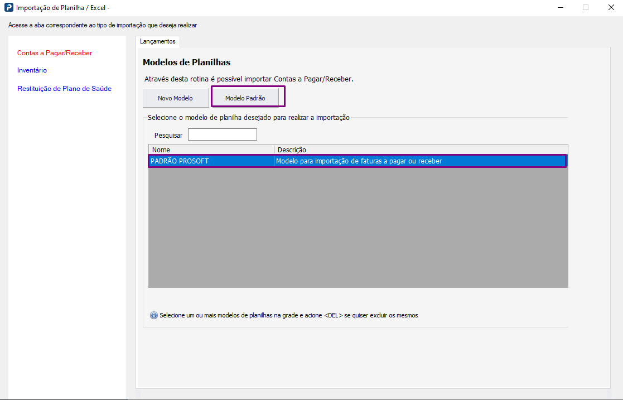Click description cell 'Modelo para importação de faturas'
623x400 pixels.
[420, 161]
